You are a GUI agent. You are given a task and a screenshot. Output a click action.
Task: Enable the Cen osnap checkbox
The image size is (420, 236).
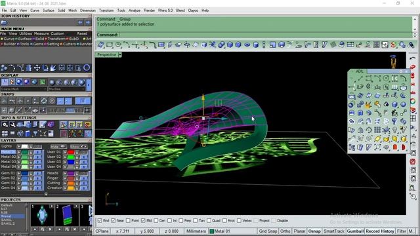pyautogui.click(x=156, y=220)
